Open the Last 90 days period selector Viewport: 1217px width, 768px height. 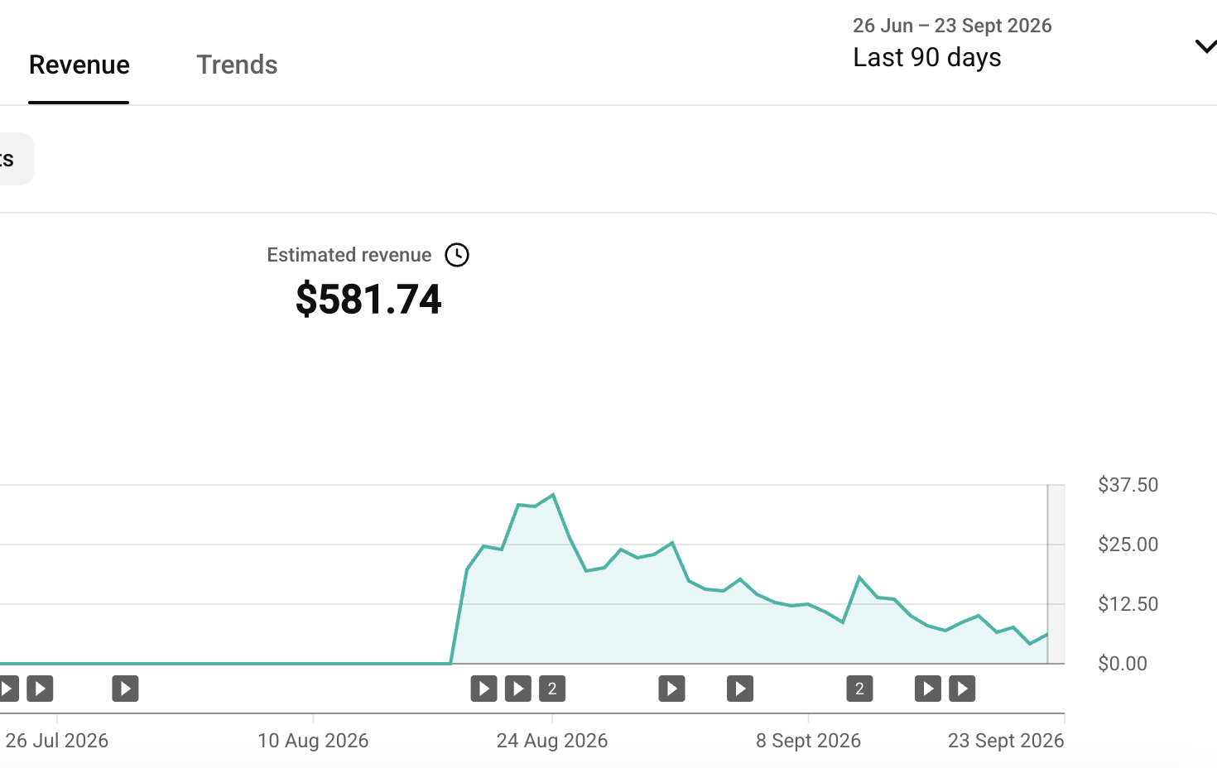point(927,57)
